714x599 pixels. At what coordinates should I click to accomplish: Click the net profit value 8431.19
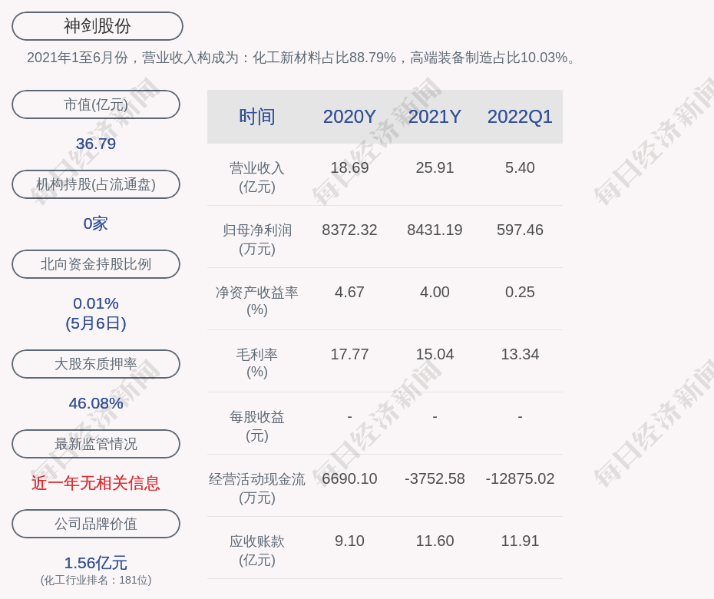(435, 230)
